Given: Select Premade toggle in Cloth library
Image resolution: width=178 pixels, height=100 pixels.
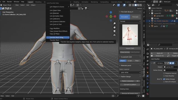Looking at the screenshot, I should point(135,17).
